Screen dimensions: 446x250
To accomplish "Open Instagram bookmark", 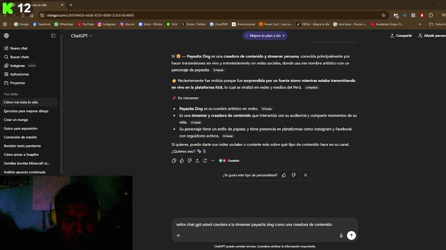I will tap(107, 24).
